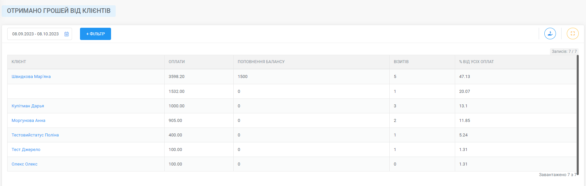Toggle fullscreen with the orange expand icon
The height and width of the screenshot is (186, 586).
[x=573, y=33]
